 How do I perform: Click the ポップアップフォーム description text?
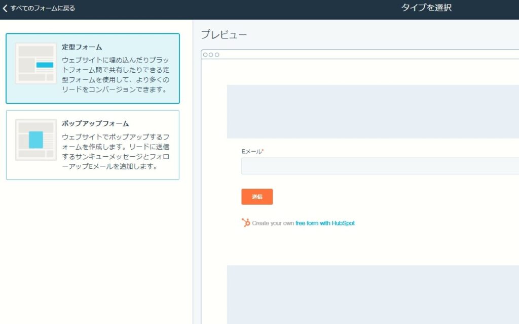tap(116, 152)
